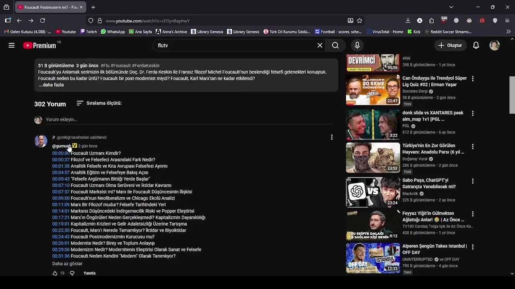This screenshot has width=515, height=289.
Task: Open Doğanay Vural channel link
Action: [415, 159]
